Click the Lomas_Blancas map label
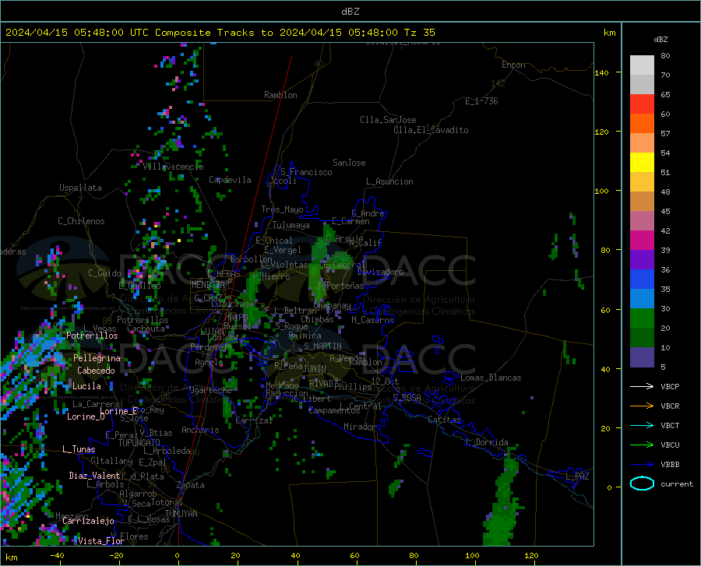The image size is (701, 566). pyautogui.click(x=491, y=378)
